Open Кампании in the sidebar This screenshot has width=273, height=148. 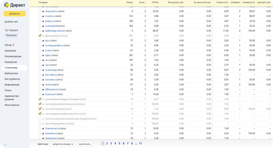pyautogui.click(x=10, y=50)
